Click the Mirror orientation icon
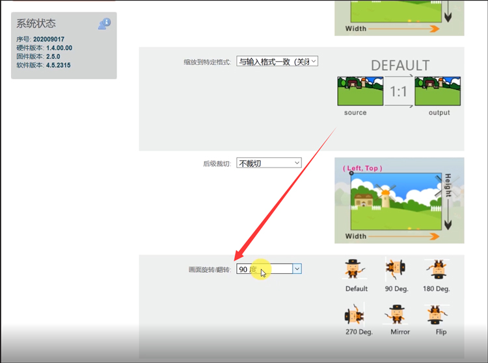Viewport: 488px width, 363px height. click(400, 315)
